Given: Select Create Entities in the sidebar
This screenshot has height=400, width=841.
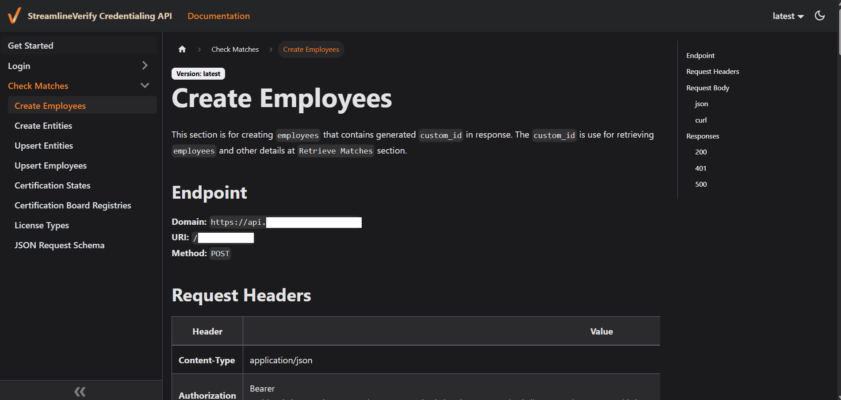Looking at the screenshot, I should pos(43,126).
